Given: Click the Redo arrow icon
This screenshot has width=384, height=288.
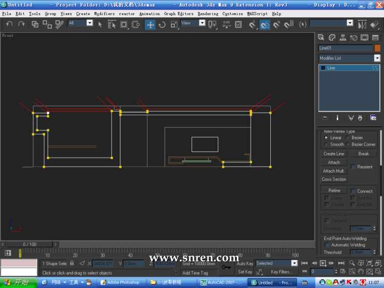Looking at the screenshot, I should coord(22,24).
